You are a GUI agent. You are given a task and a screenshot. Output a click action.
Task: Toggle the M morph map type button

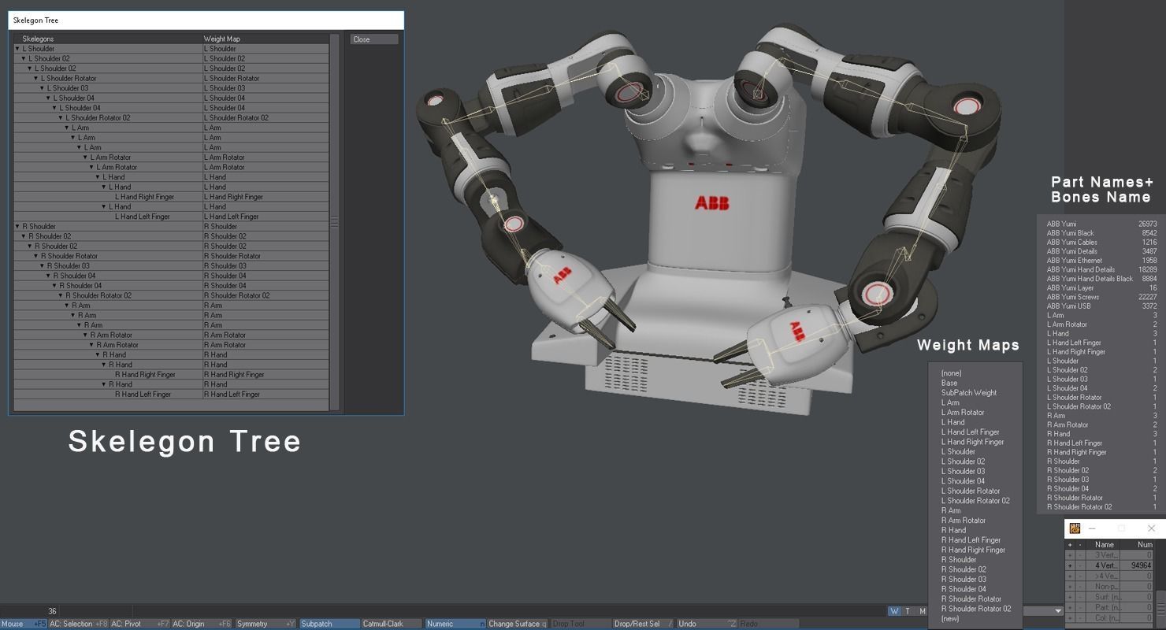point(922,611)
